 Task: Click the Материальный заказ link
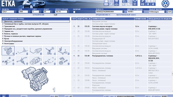coord(126,15)
